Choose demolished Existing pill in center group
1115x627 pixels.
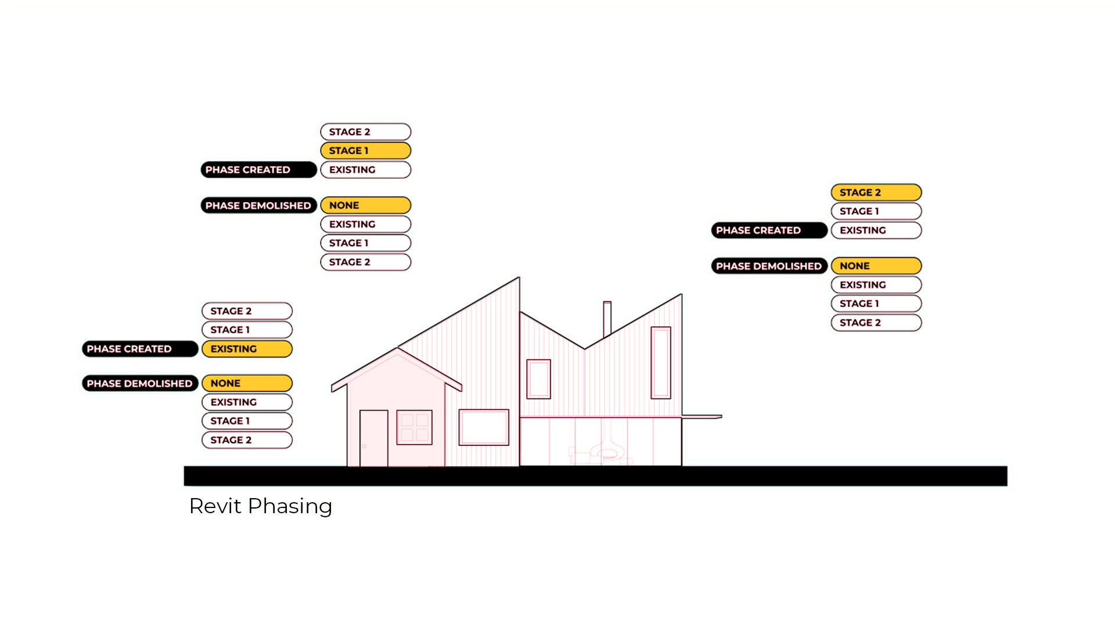366,224
